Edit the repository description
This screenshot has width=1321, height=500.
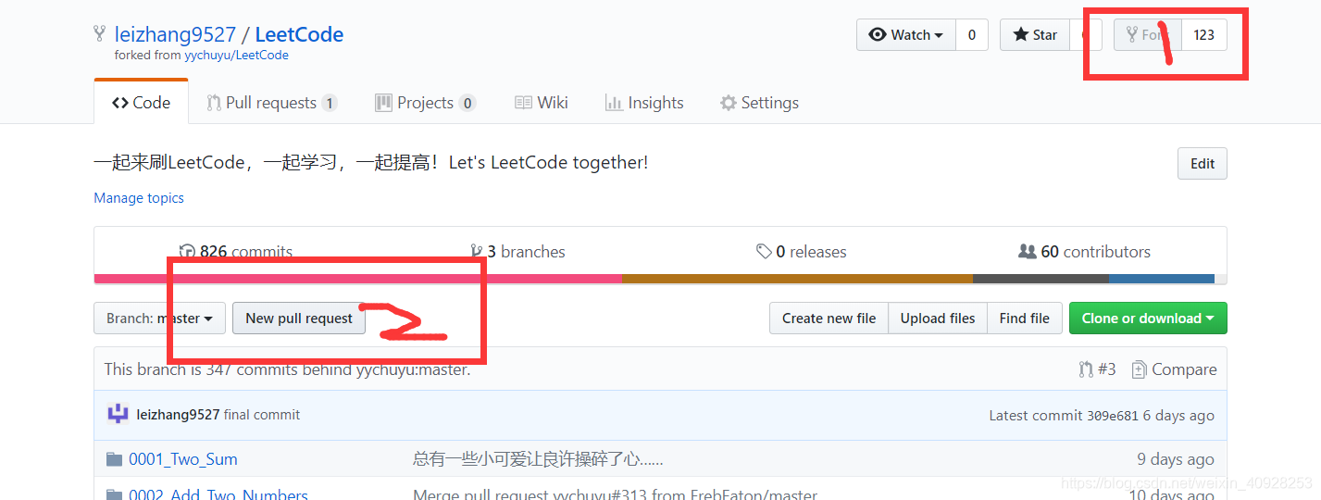pos(1203,164)
